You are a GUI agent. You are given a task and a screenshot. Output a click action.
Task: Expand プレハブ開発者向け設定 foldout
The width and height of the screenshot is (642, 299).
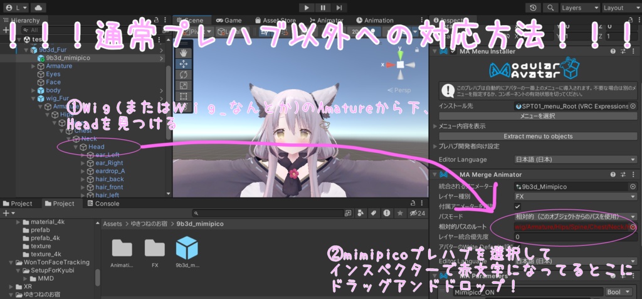(435, 146)
